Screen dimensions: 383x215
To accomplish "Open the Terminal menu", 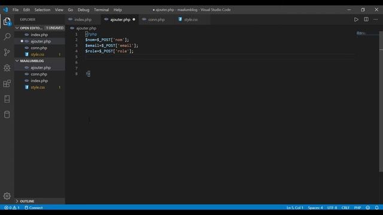I will [x=101, y=10].
